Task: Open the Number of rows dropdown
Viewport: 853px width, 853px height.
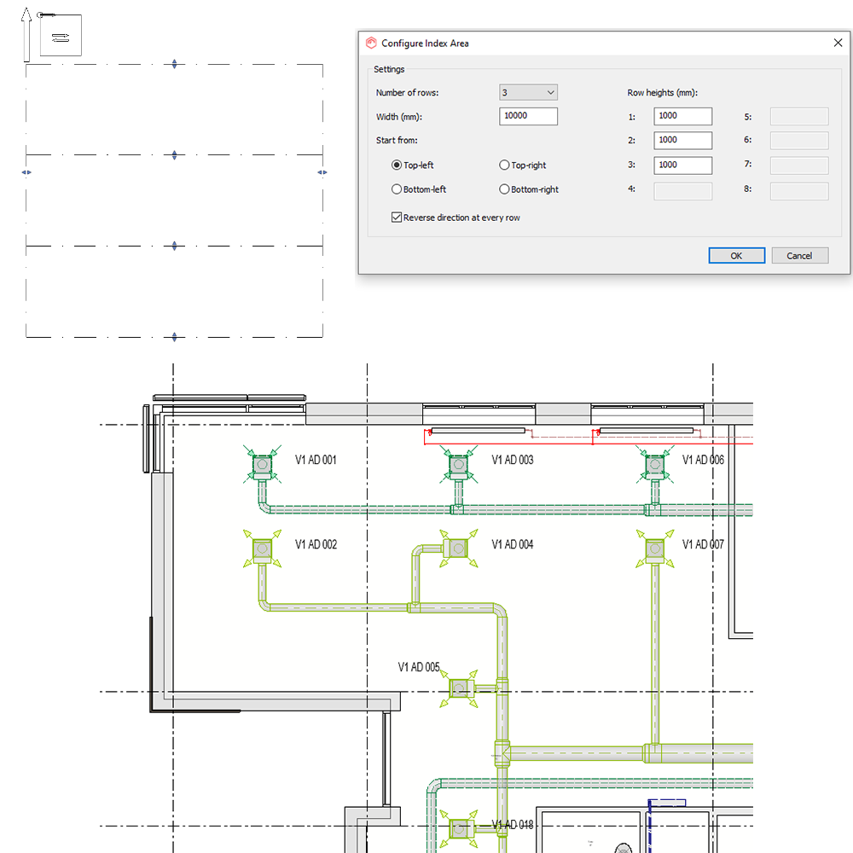Action: tap(528, 92)
